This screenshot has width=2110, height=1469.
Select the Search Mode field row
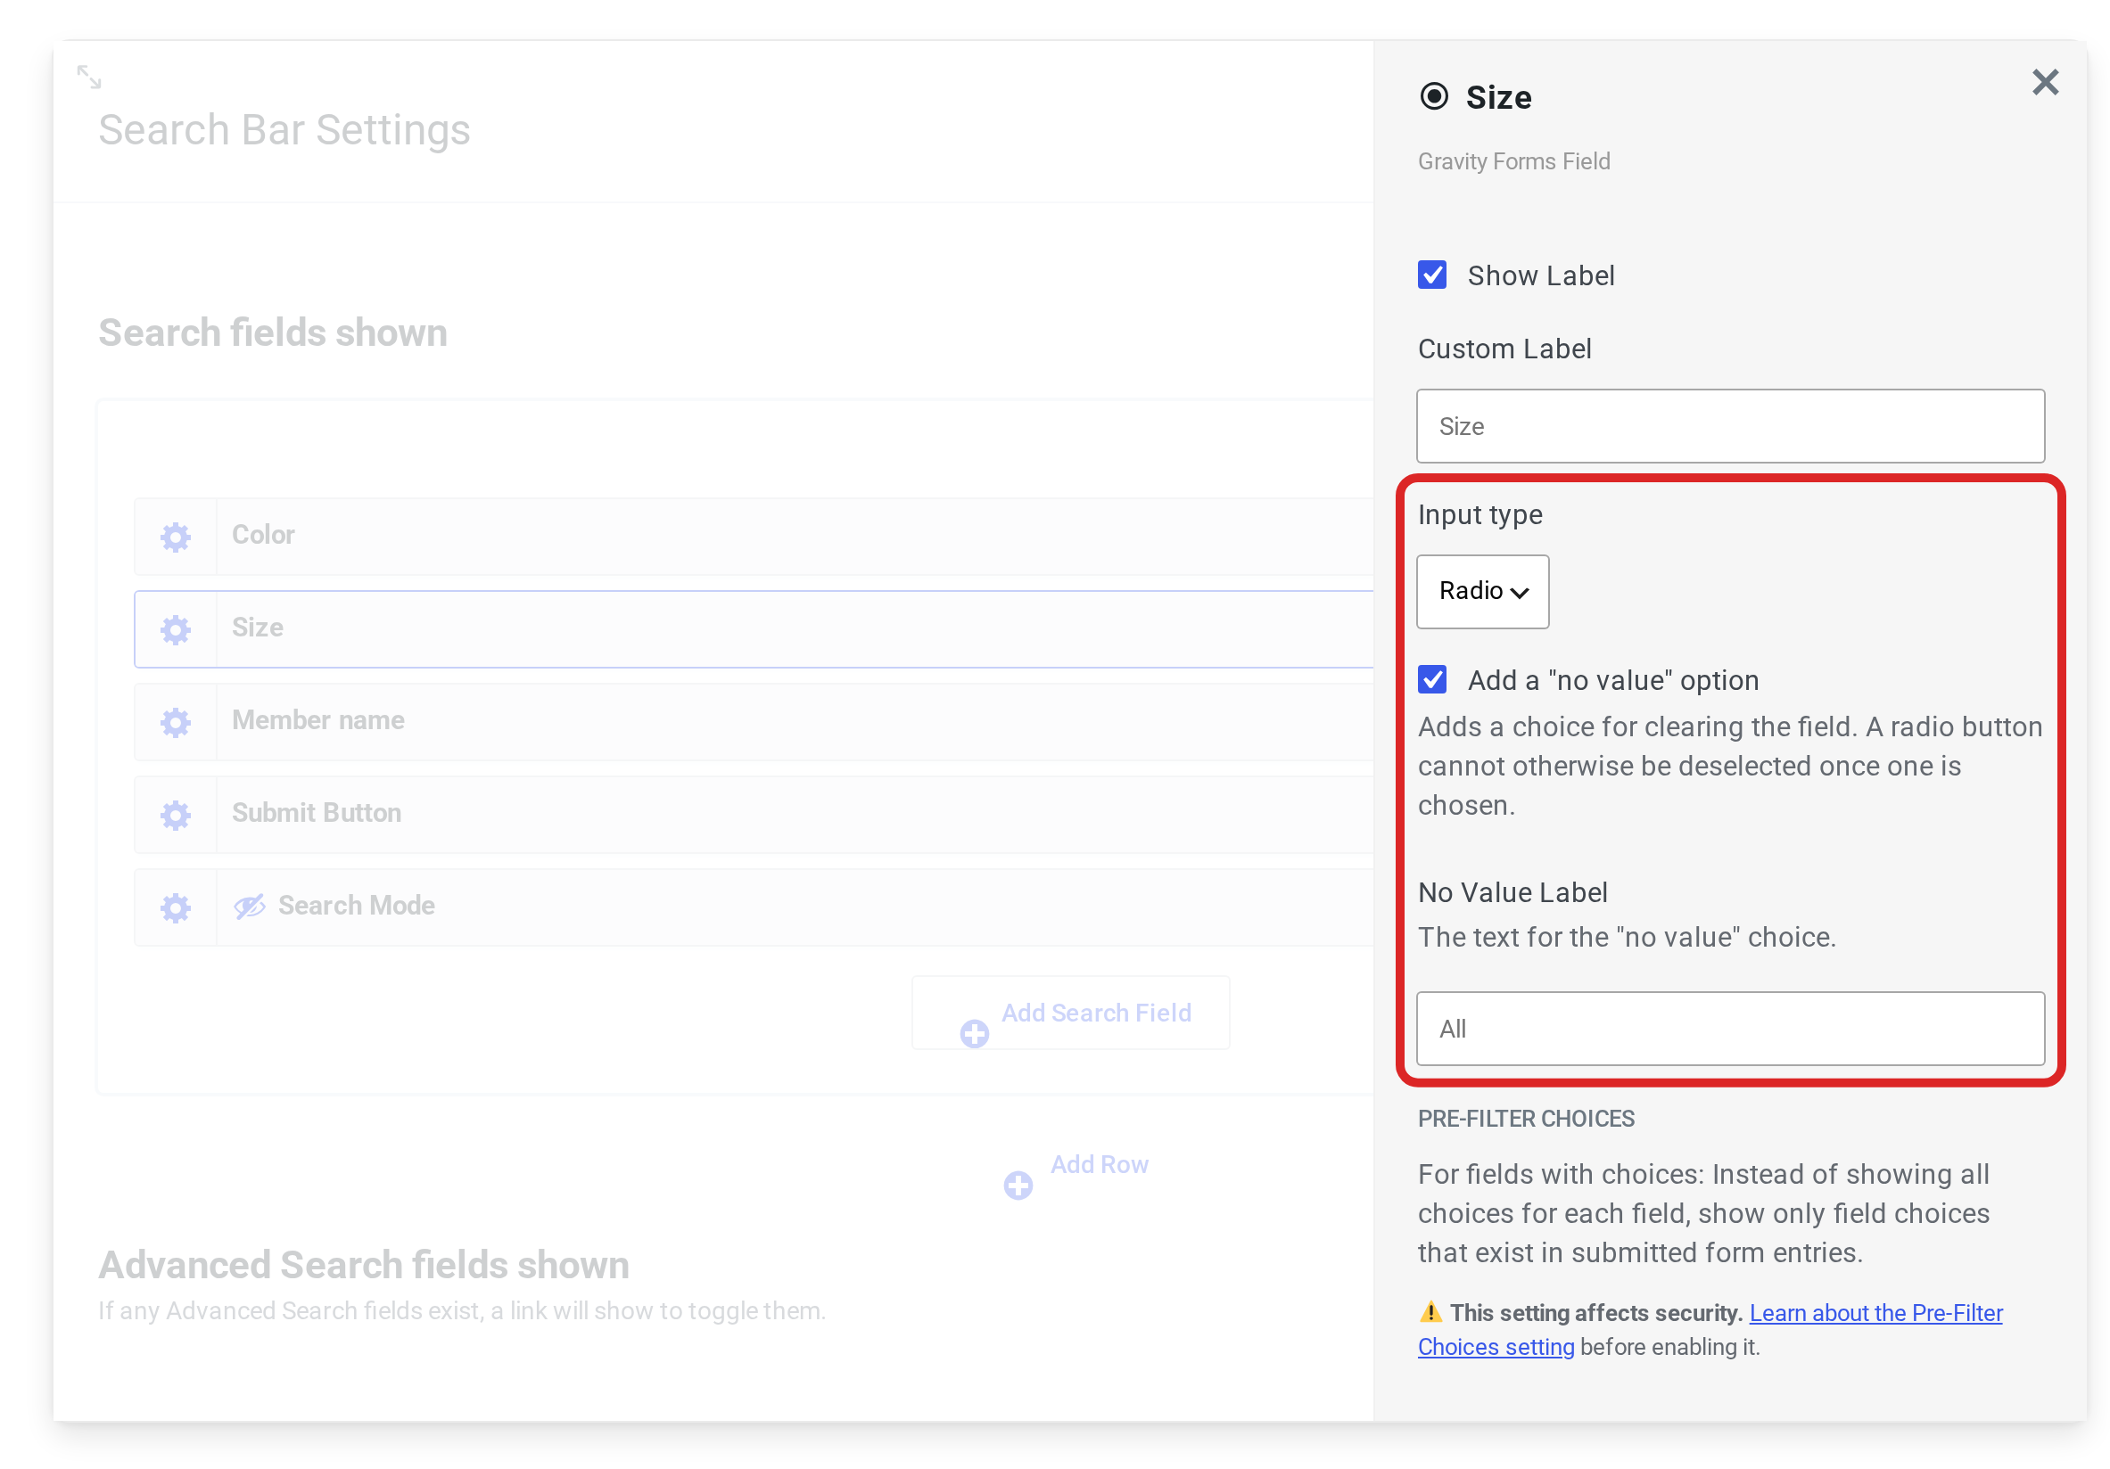pyautogui.click(x=754, y=907)
